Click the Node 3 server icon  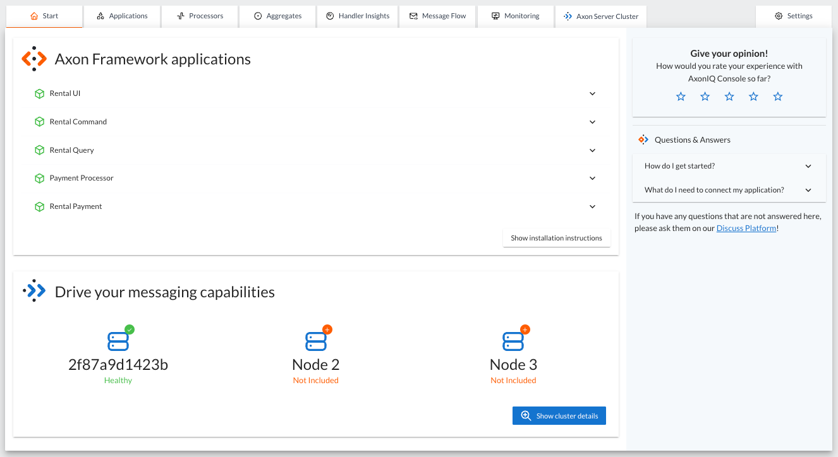point(513,341)
